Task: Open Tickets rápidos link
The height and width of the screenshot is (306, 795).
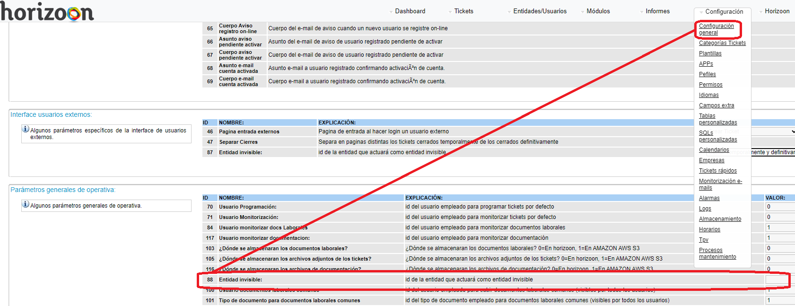Action: pyautogui.click(x=717, y=171)
